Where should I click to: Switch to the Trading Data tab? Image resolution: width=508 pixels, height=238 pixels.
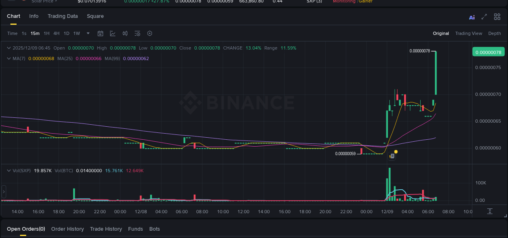tap(63, 16)
